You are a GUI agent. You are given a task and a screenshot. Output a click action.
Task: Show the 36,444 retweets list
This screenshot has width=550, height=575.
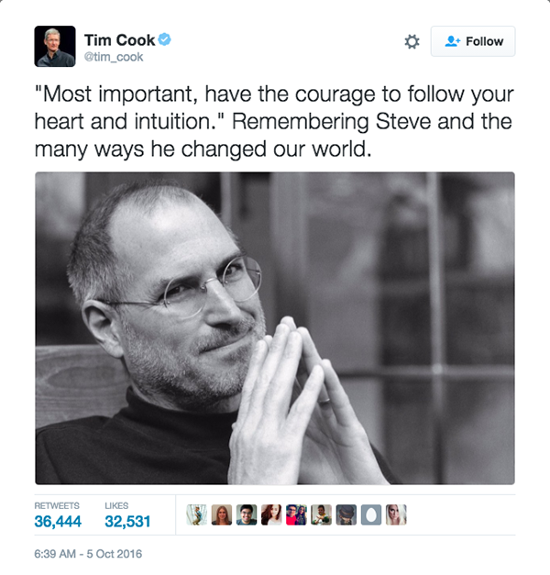pos(58,521)
